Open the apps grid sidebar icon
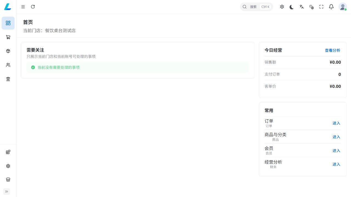The image size is (351, 197). click(x=8, y=152)
